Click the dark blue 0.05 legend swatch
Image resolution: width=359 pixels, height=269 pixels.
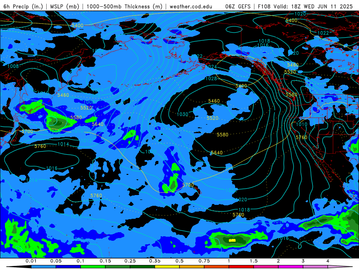tap(68, 267)
